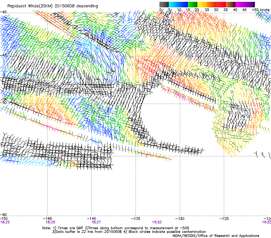Click the title "Rapidsact Winds(25KM) 20150608 descending"
The width and height of the screenshot is (271, 238).
pyautogui.click(x=52, y=6)
